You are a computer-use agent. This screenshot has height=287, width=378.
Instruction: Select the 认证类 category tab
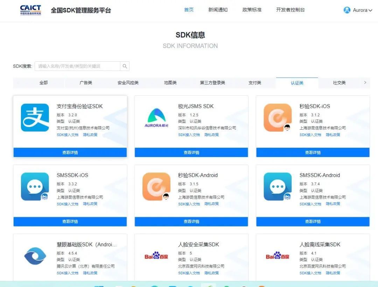(x=297, y=83)
